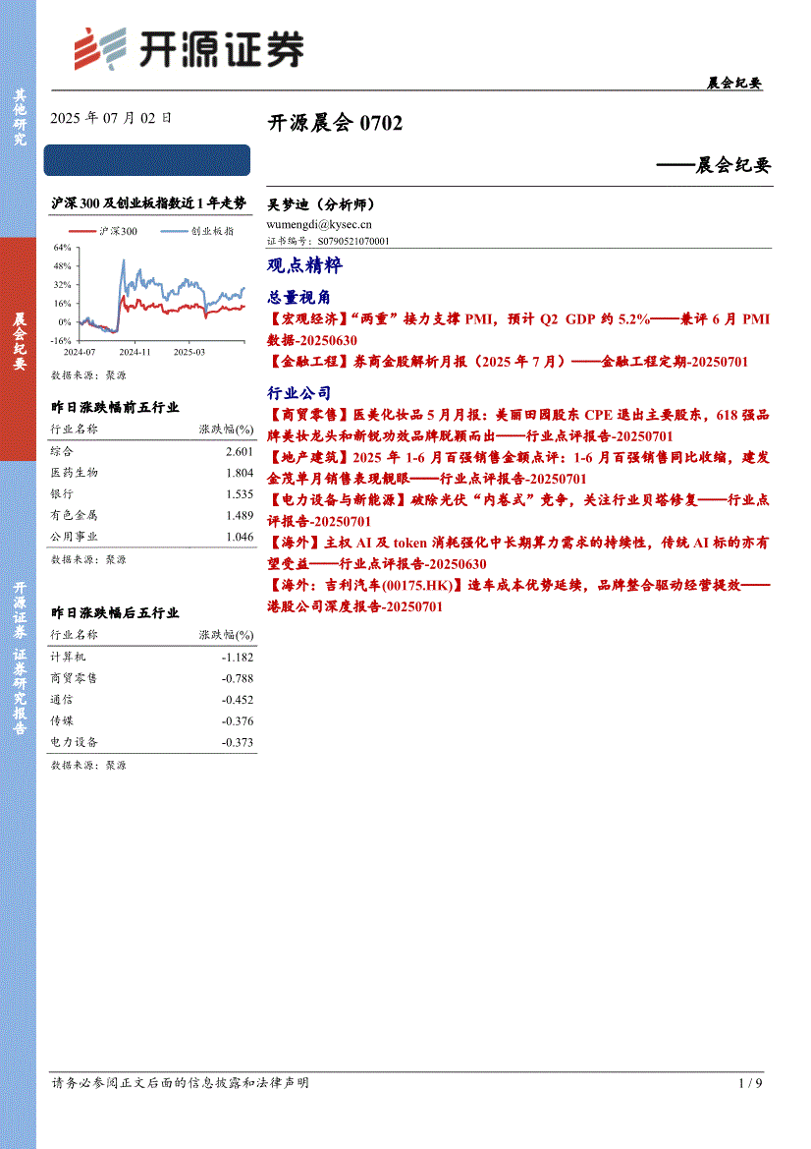Select the 商贸零售 industry row in bottom-five table
This screenshot has height=1149, width=811.
pos(152,678)
